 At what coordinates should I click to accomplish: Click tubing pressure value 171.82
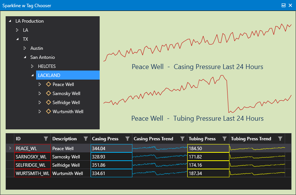coord(208,157)
